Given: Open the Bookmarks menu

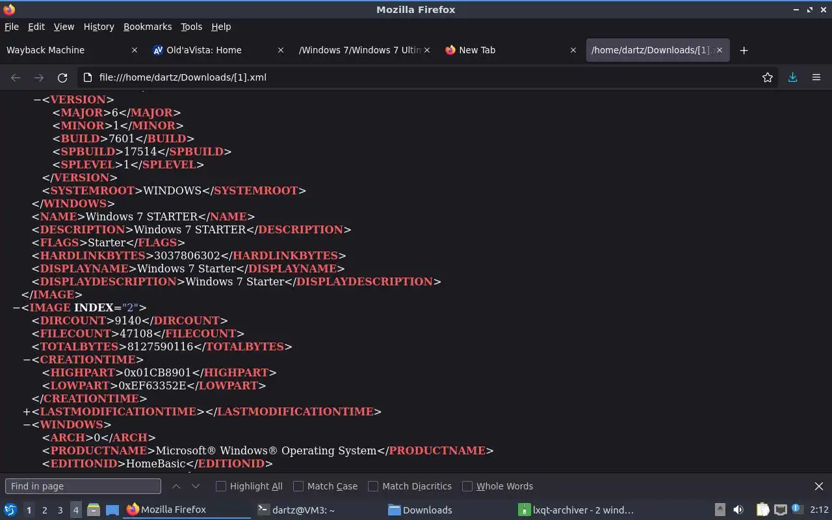Looking at the screenshot, I should pos(148,27).
